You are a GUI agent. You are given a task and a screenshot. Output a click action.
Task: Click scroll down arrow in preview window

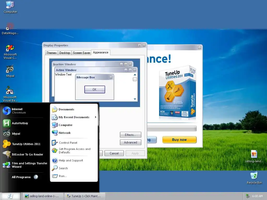click(x=135, y=99)
